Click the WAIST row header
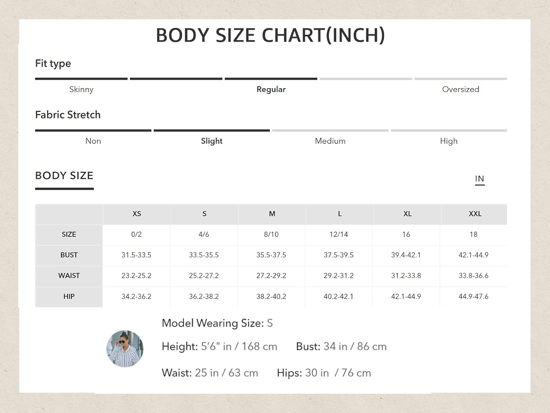This screenshot has height=413, width=550. [69, 276]
